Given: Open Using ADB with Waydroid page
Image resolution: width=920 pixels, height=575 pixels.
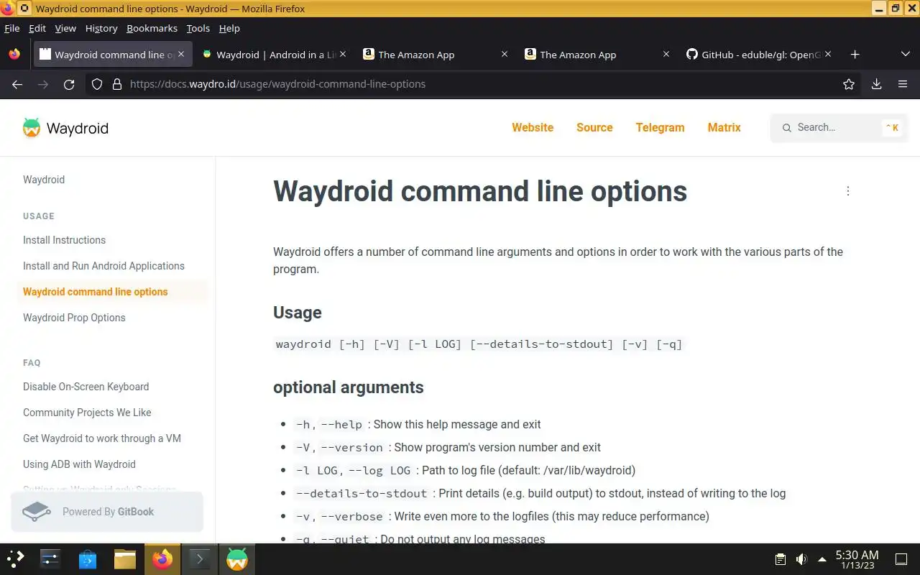Looking at the screenshot, I should pyautogui.click(x=79, y=464).
